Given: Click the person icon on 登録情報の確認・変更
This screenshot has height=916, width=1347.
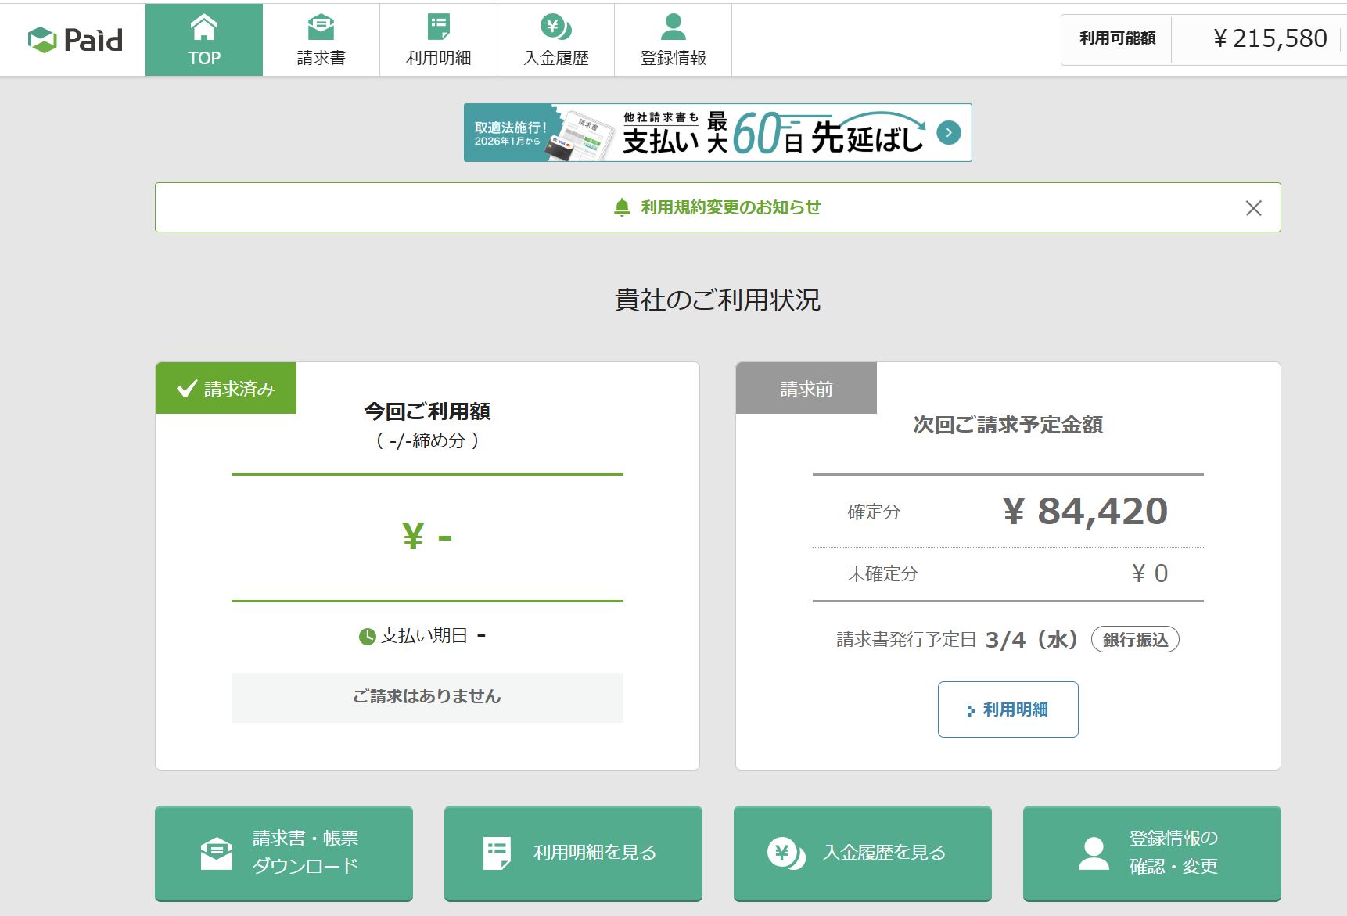Looking at the screenshot, I should (1092, 852).
